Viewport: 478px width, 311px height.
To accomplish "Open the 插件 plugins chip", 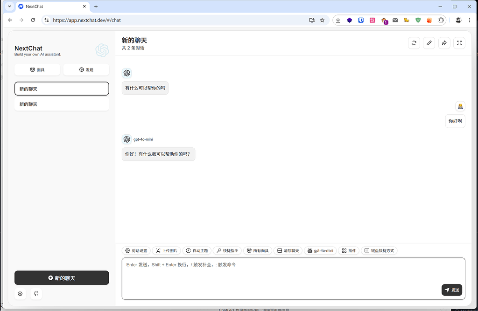I will (349, 251).
